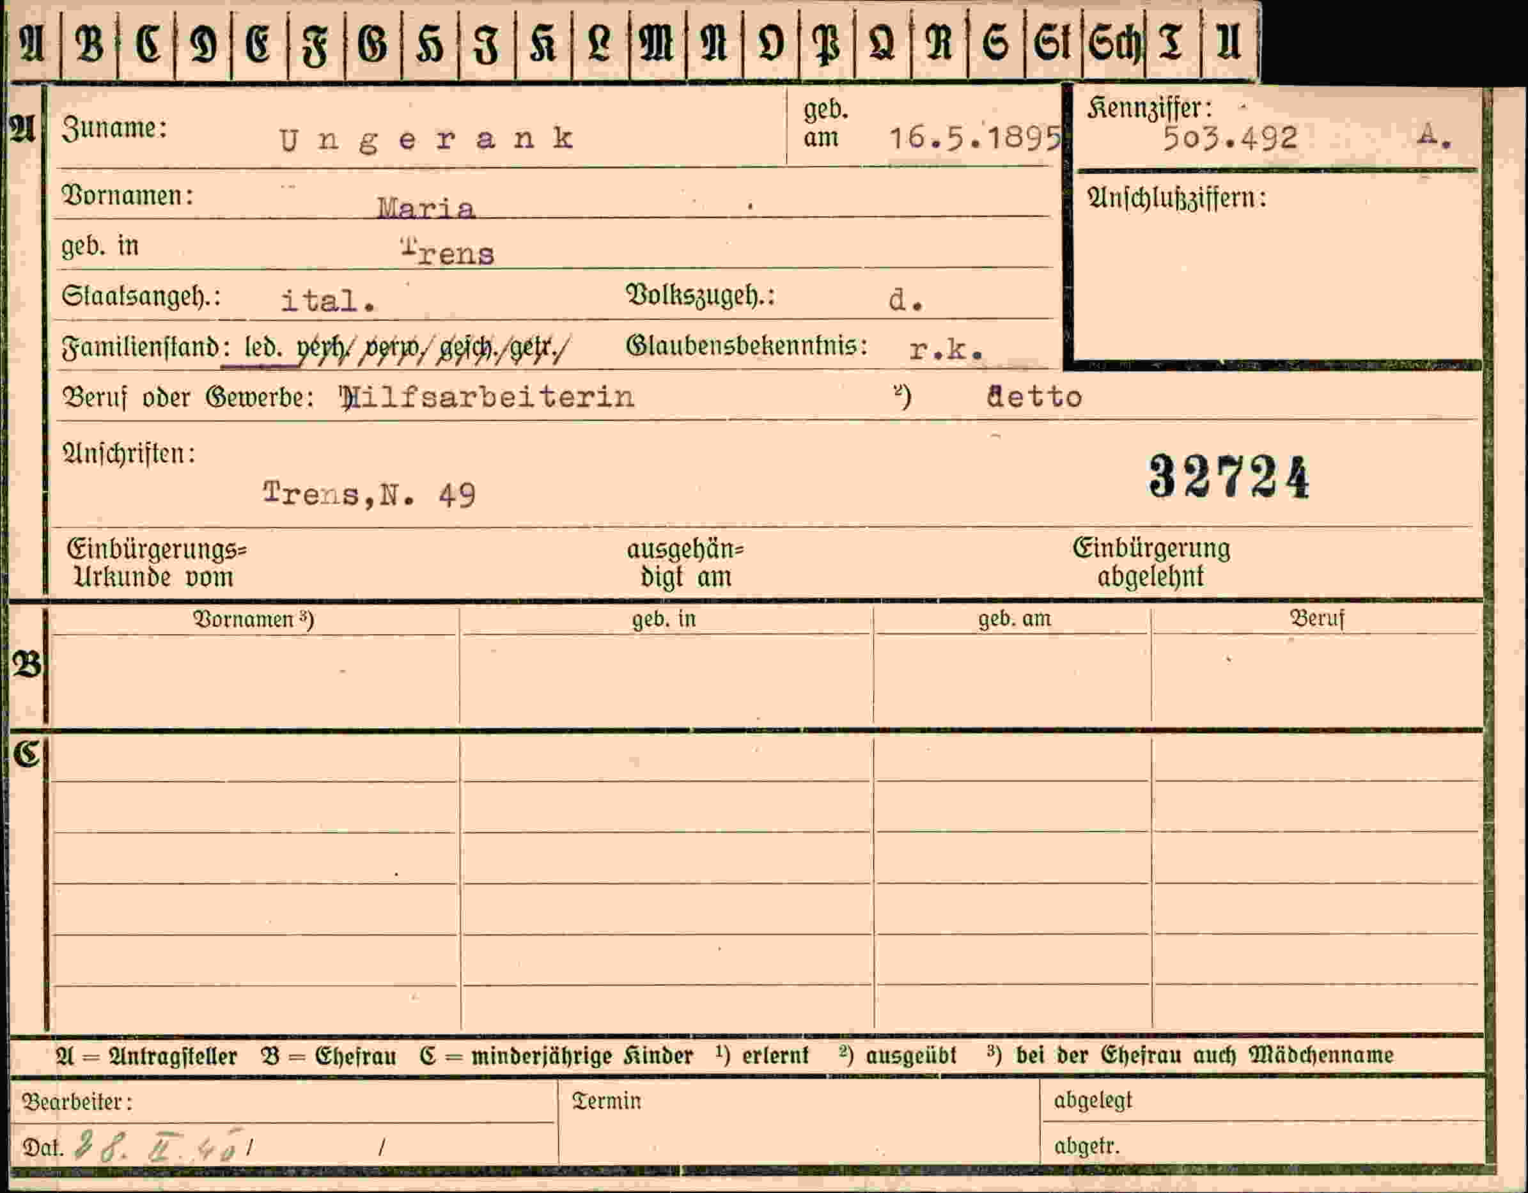Select the typed birthplace "Trens" on the geb. in line
This screenshot has height=1193, width=1528.
pos(447,253)
